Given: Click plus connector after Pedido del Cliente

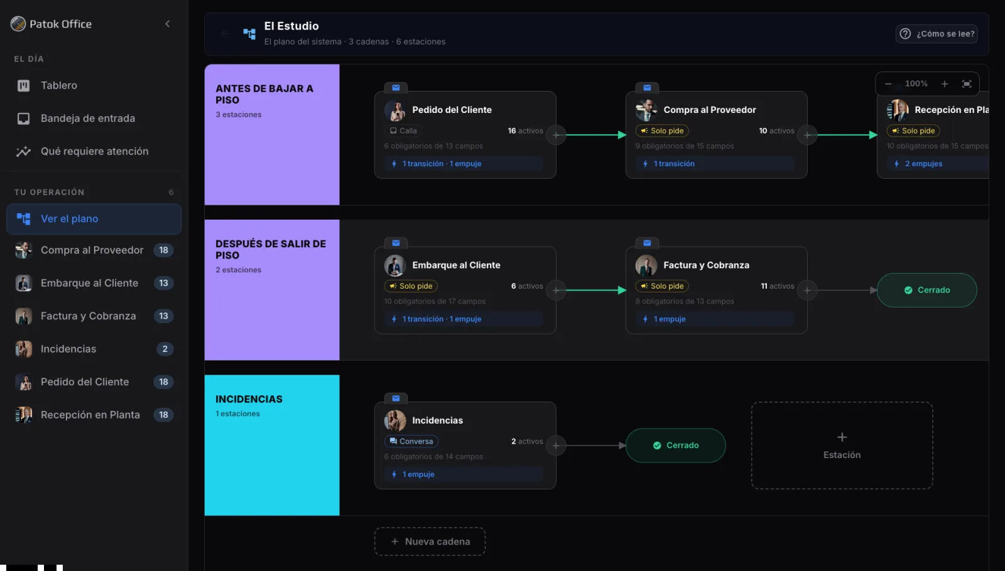Looking at the screenshot, I should pyautogui.click(x=556, y=135).
